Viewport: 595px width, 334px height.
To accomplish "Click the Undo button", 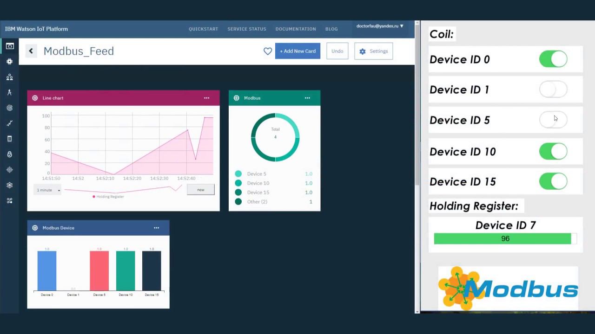I will point(337,51).
